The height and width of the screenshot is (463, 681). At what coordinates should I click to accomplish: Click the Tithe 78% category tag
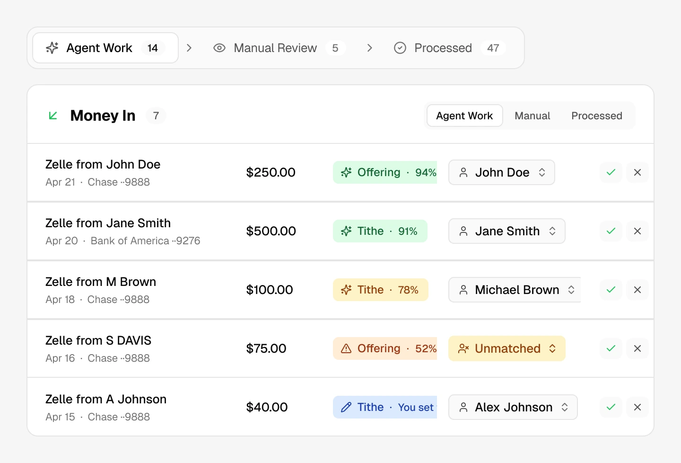pos(380,290)
